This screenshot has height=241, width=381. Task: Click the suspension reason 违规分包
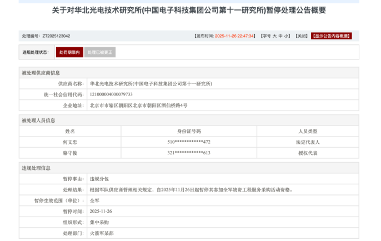99,179
